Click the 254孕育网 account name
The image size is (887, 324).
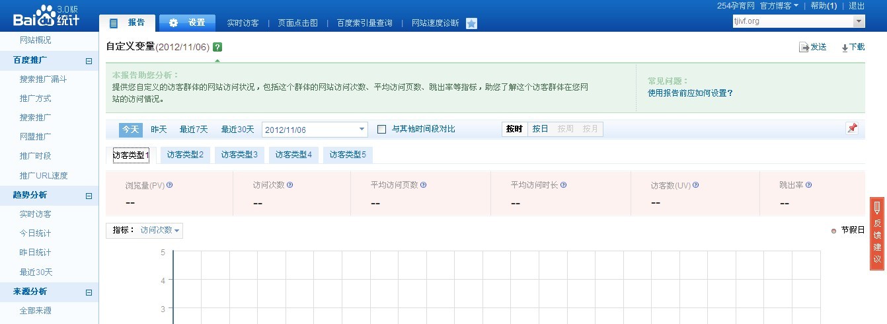click(736, 5)
